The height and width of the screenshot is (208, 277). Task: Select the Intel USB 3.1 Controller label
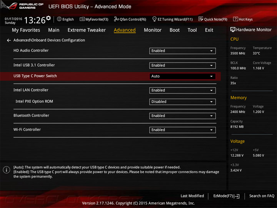(34, 65)
